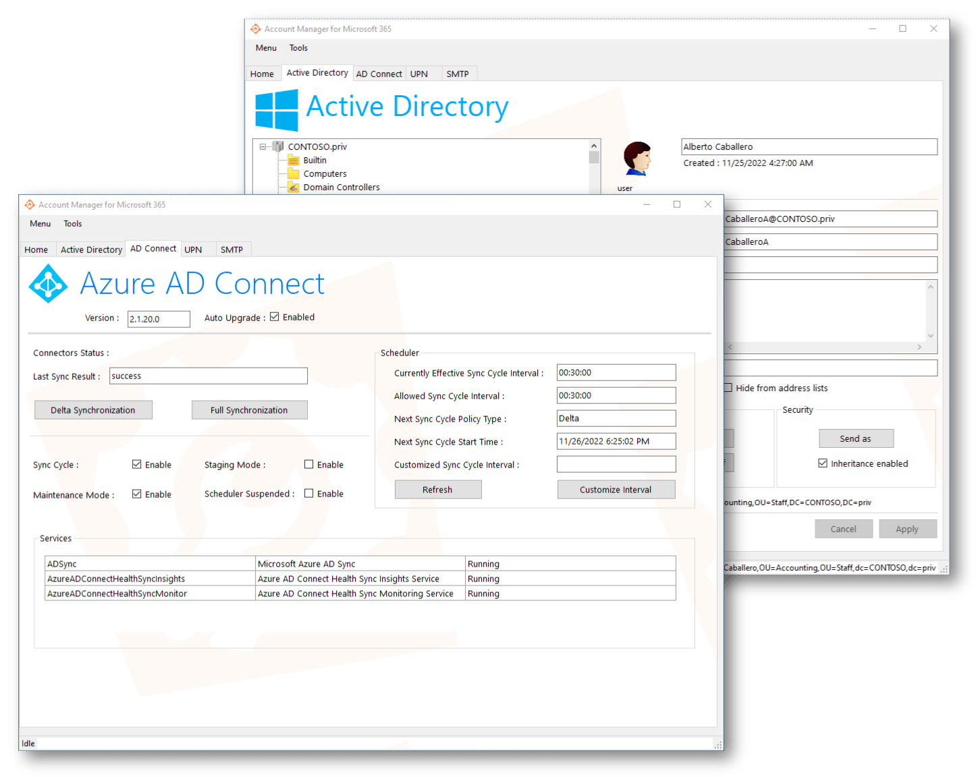The height and width of the screenshot is (777, 976).
Task: Click the Windows logo beside Active Directory heading
Action: coord(277,110)
